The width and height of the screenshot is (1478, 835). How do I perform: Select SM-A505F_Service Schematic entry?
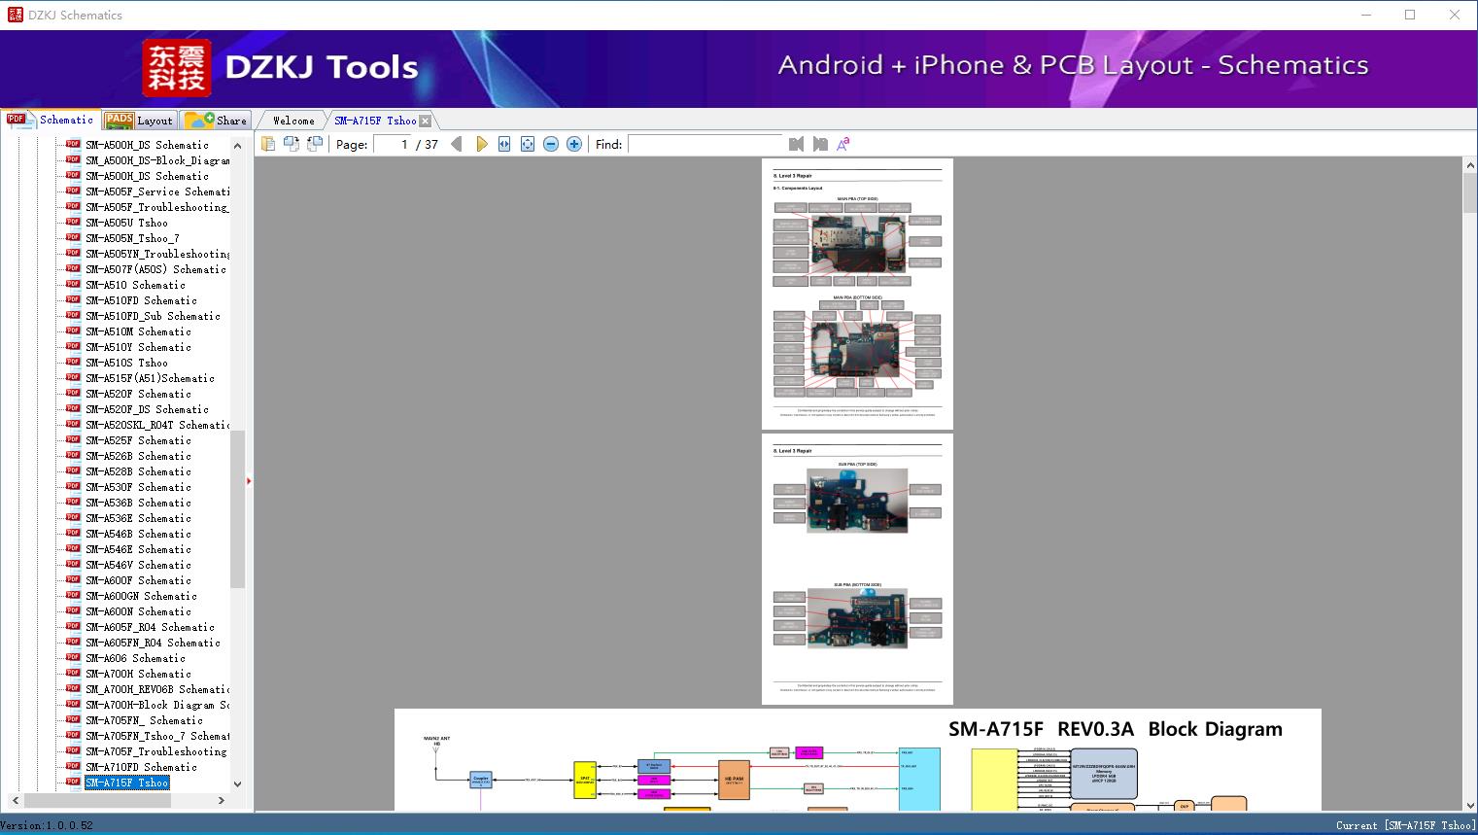click(157, 191)
